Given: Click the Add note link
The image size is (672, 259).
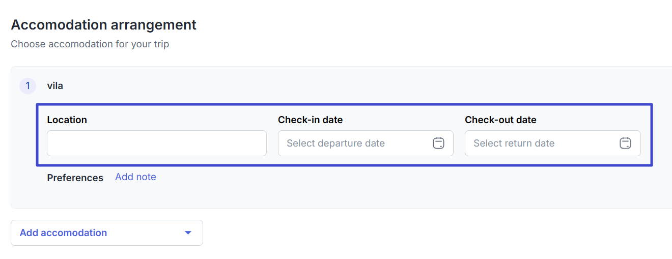Looking at the screenshot, I should tap(135, 177).
